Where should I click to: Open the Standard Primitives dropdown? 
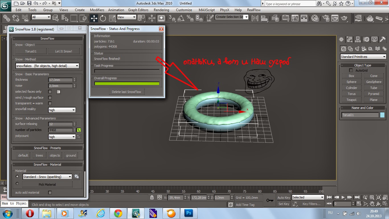[x=363, y=57]
